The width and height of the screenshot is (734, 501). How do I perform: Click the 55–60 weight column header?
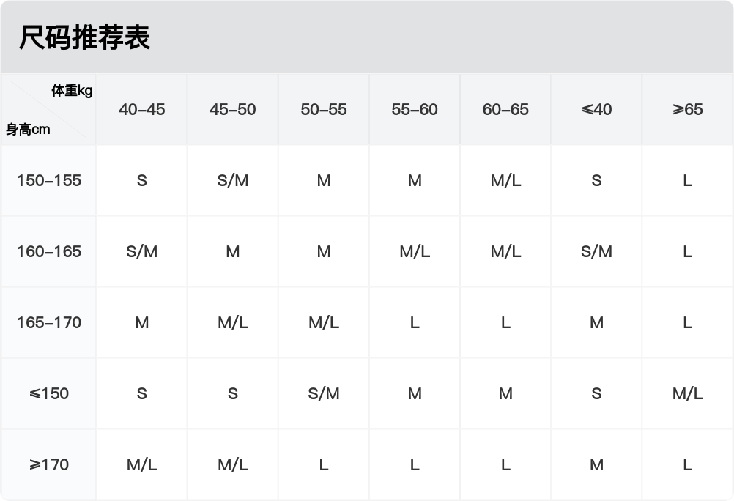tap(415, 109)
